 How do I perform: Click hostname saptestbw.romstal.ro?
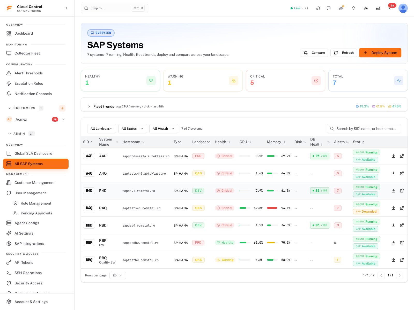141,260
